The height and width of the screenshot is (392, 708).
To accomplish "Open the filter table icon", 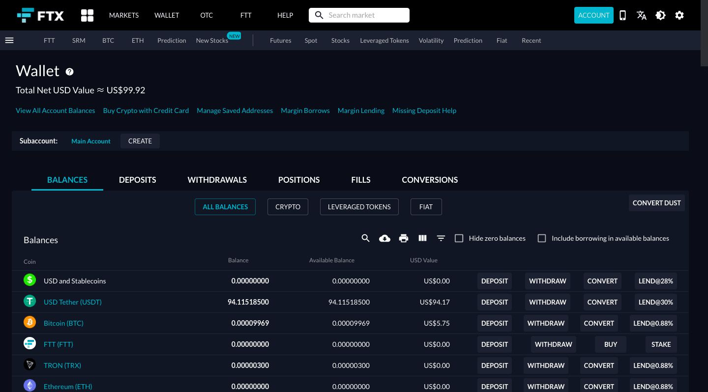I will [441, 238].
